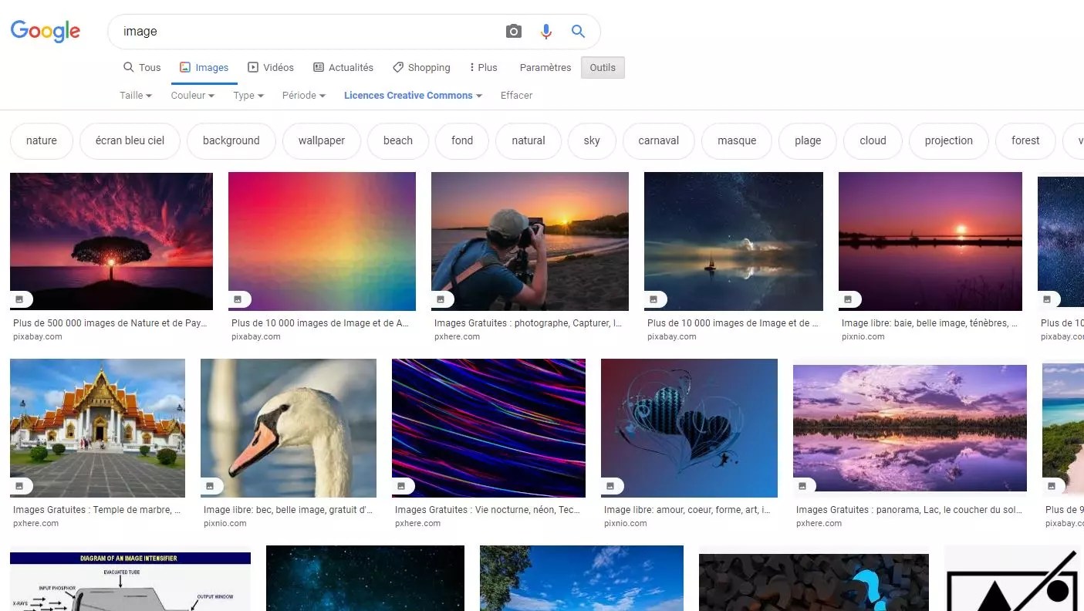Toggle the Outils tools button
Viewport: 1084px width, 611px height.
click(x=603, y=67)
